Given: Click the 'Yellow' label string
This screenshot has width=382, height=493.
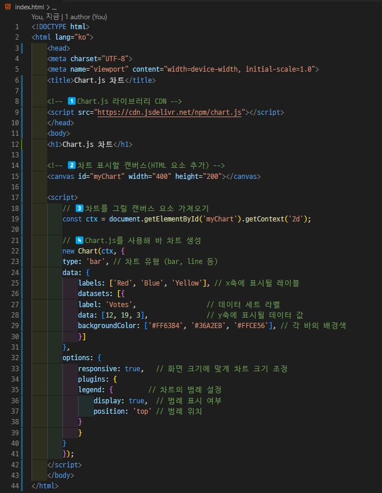Looking at the screenshot, I should [x=187, y=283].
